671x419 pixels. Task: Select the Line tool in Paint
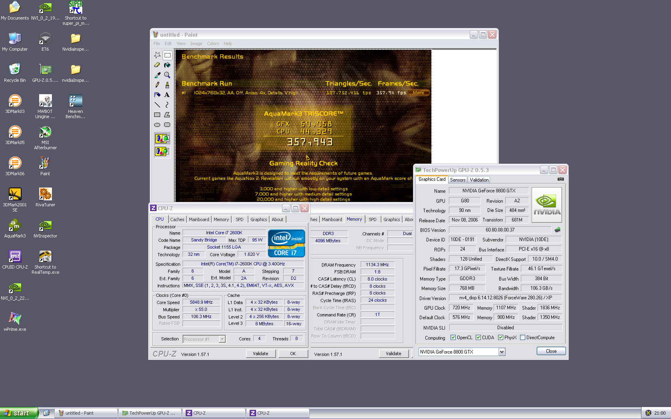click(157, 105)
